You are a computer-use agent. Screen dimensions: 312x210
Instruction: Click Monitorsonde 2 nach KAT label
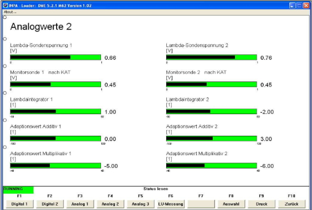tap(196, 73)
